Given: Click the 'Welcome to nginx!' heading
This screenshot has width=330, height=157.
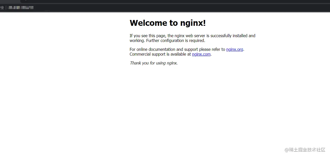Looking at the screenshot, I should [168, 23].
